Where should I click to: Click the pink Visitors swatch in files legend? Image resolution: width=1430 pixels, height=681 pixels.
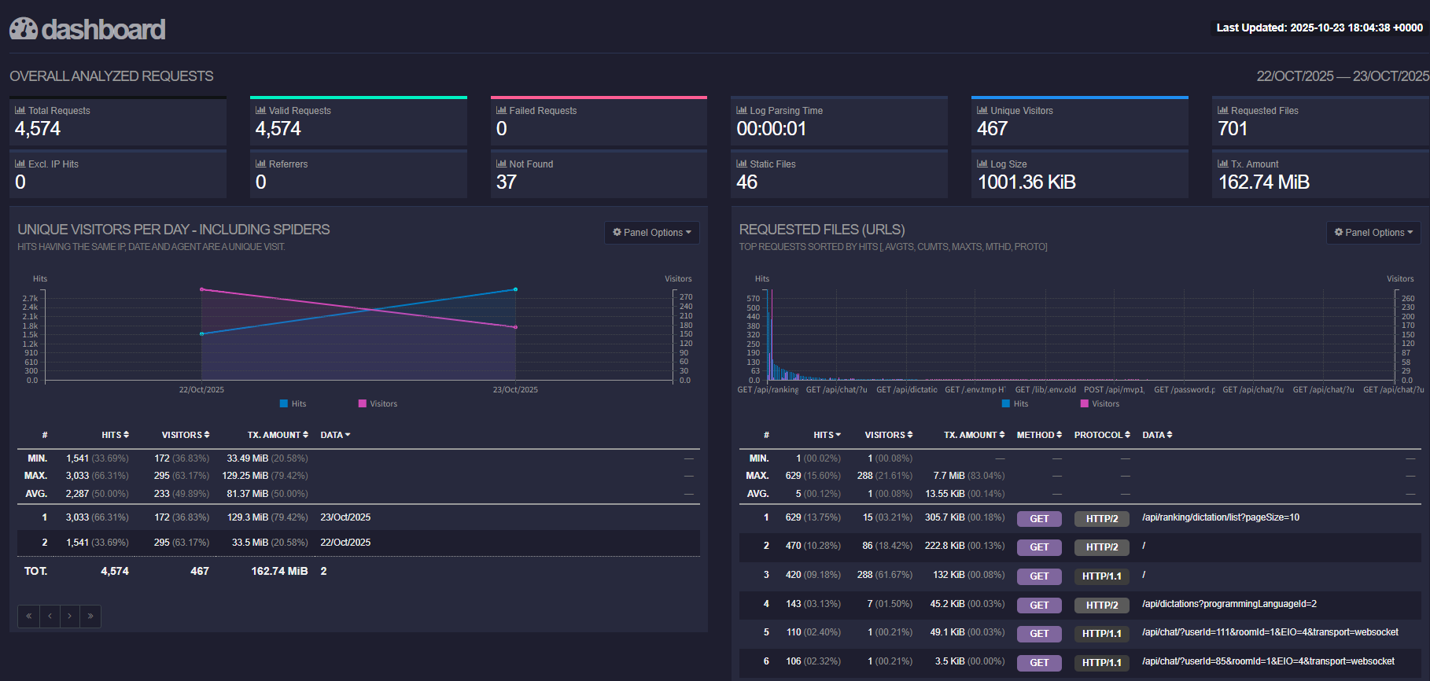point(1085,403)
